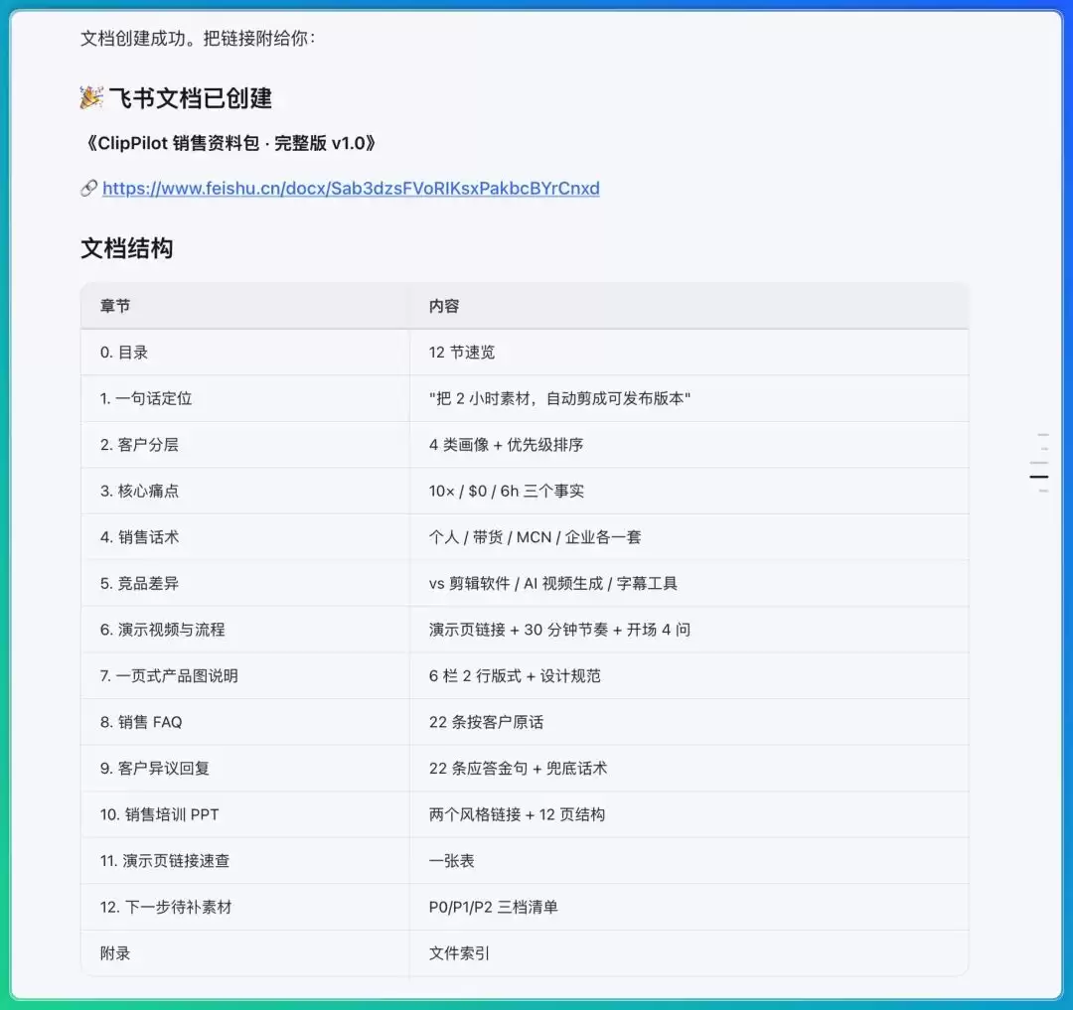Select 'P0/P1/P2 三档清单' cell
The width and height of the screenshot is (1073, 1010).
click(x=690, y=907)
